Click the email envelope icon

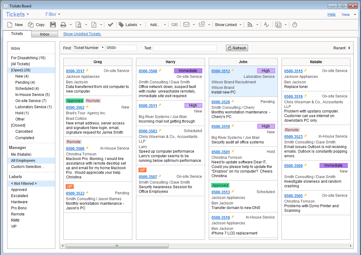pyautogui.click(x=186, y=25)
